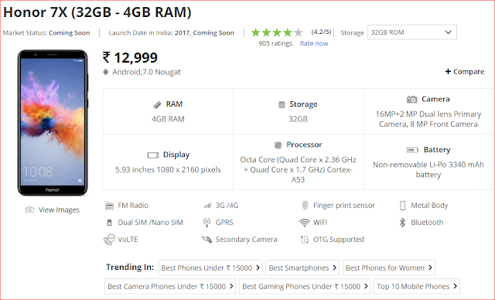Click the Finger print sensor icon
495x300 pixels.
[305, 206]
